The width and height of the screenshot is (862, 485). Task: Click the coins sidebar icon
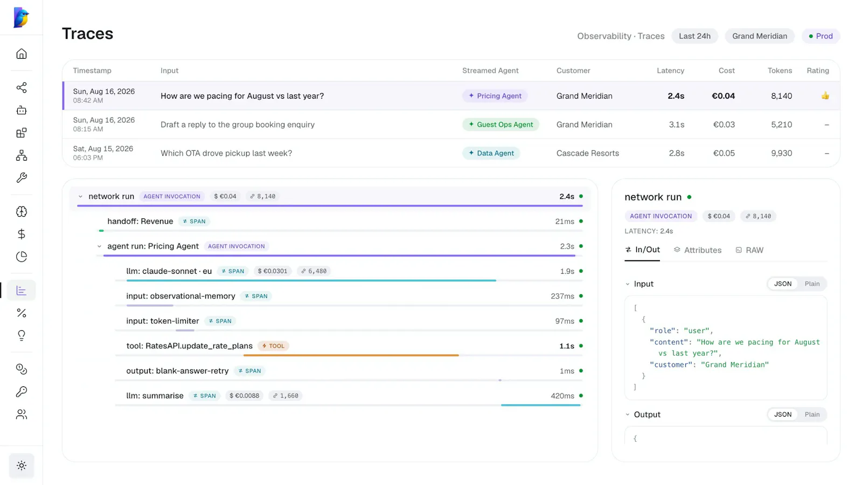22,369
